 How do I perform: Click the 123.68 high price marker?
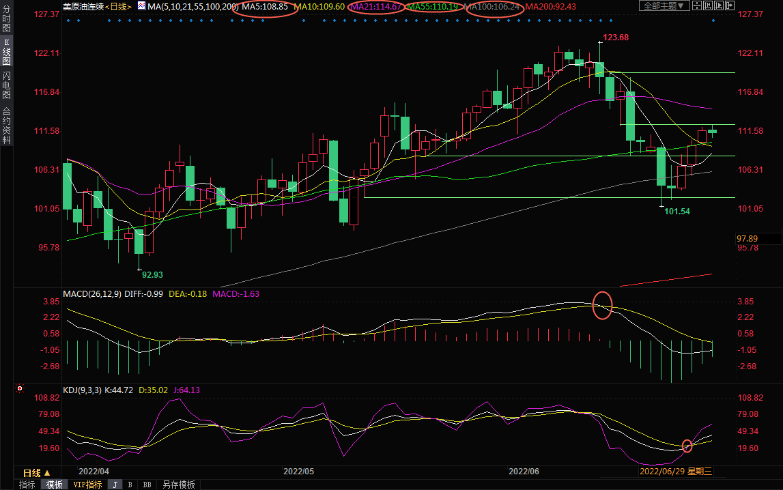[616, 38]
